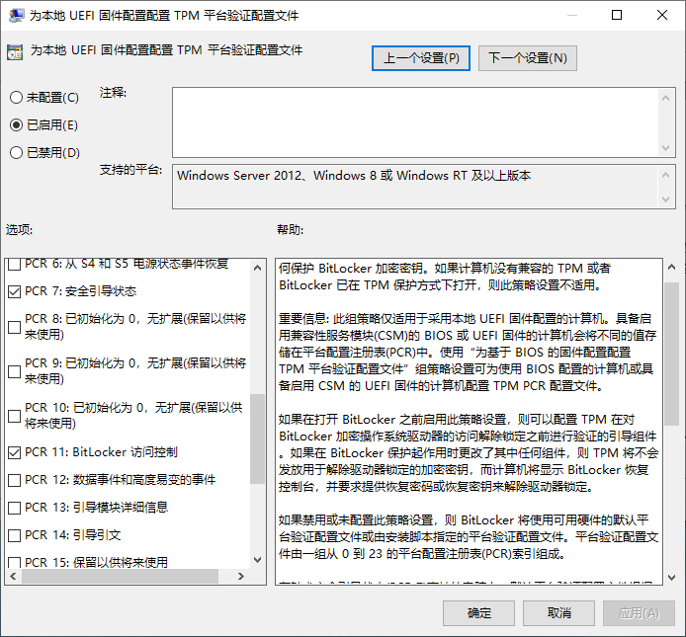Click the supported platforms scroll-up arrow
Screen dimensions: 686x637
(666, 175)
